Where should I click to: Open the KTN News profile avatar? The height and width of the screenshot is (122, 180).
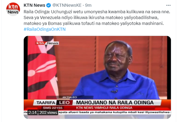[13, 9]
